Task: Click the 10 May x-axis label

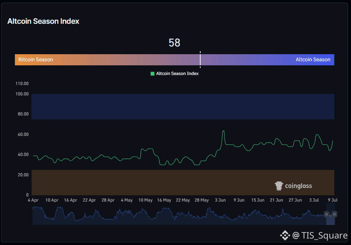Action: [146, 200]
